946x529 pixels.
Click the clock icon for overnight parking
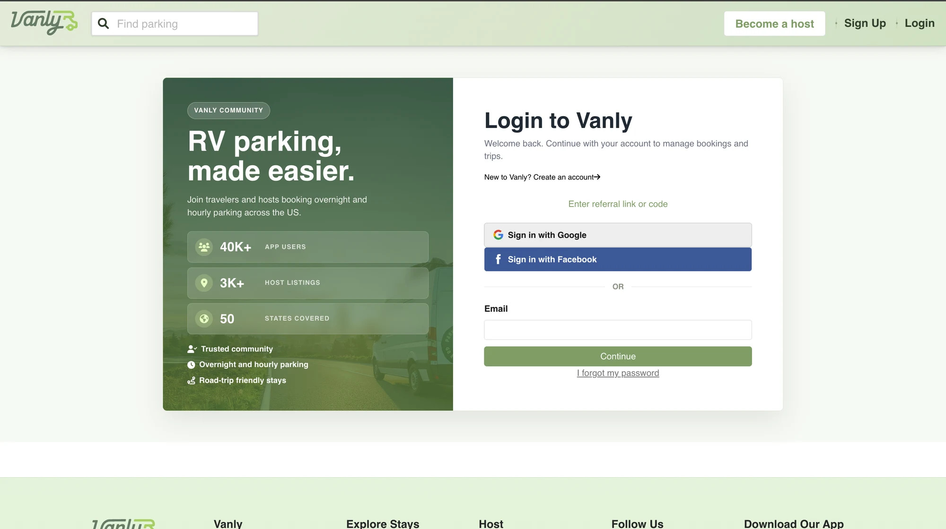point(191,365)
